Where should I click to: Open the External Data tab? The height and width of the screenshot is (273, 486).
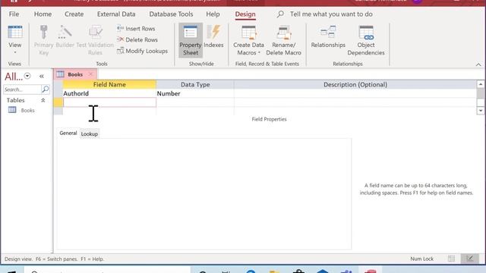116,14
